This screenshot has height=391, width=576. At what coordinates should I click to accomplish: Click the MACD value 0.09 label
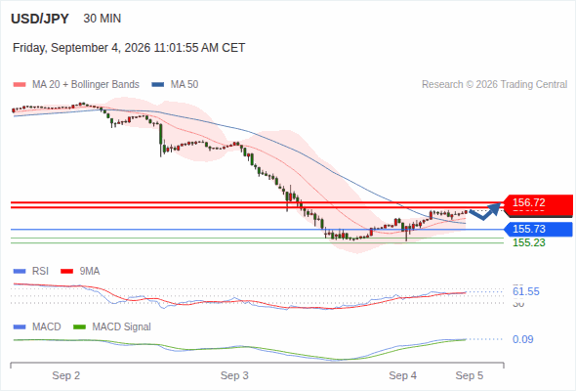pos(522,339)
